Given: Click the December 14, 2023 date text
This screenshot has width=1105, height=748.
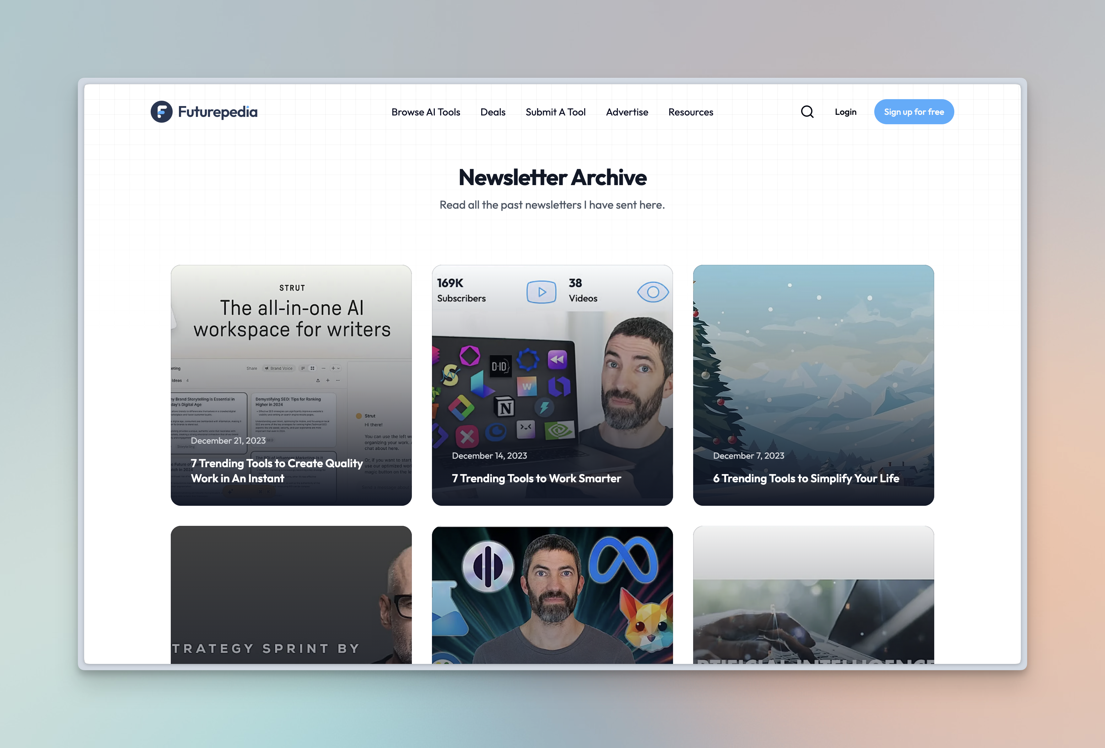Looking at the screenshot, I should (489, 456).
